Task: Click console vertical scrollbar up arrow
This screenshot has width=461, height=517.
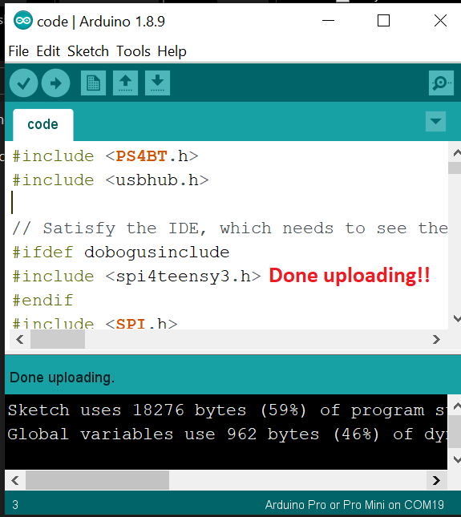Action: pyautogui.click(x=456, y=406)
